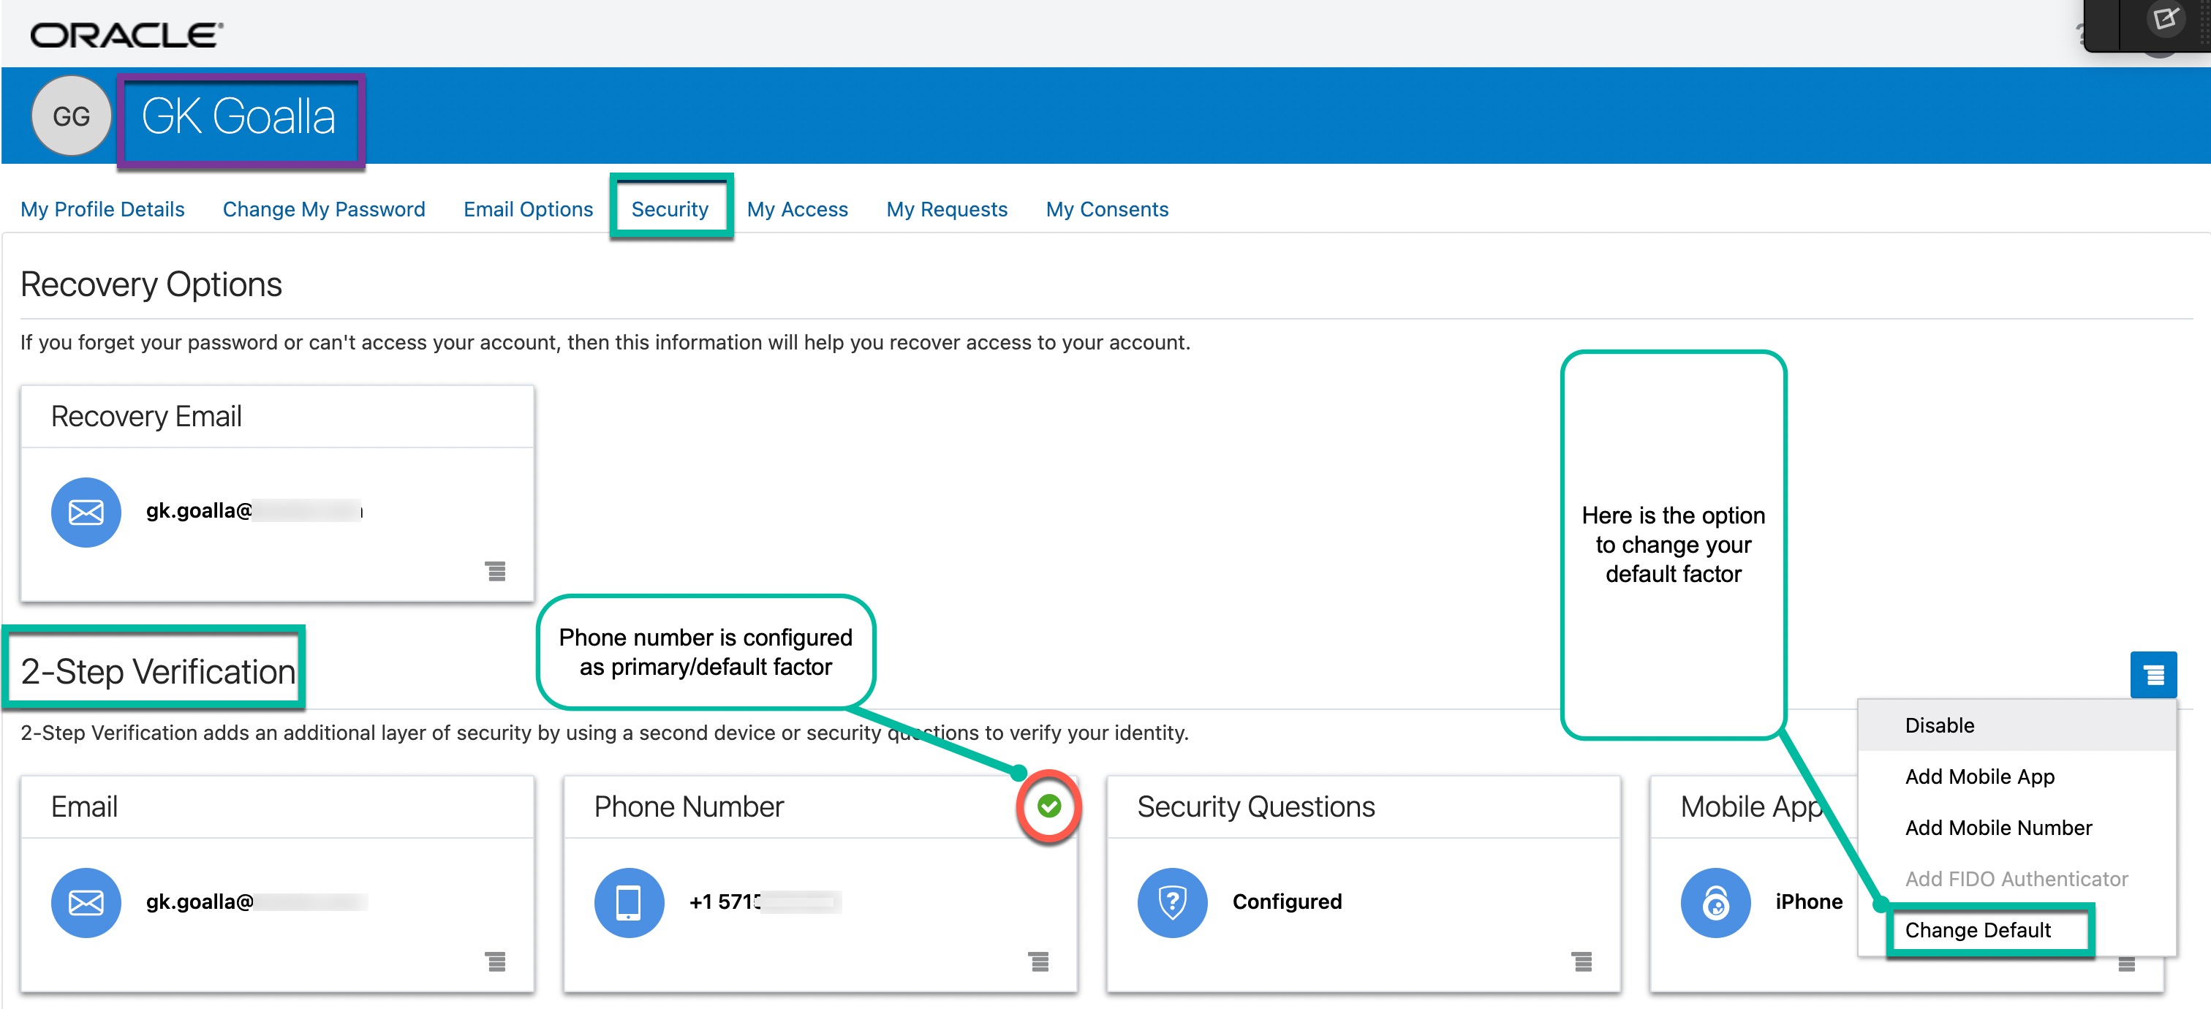The height and width of the screenshot is (1009, 2211).
Task: Open the 2-Step Email card options menu
Action: pos(495,961)
